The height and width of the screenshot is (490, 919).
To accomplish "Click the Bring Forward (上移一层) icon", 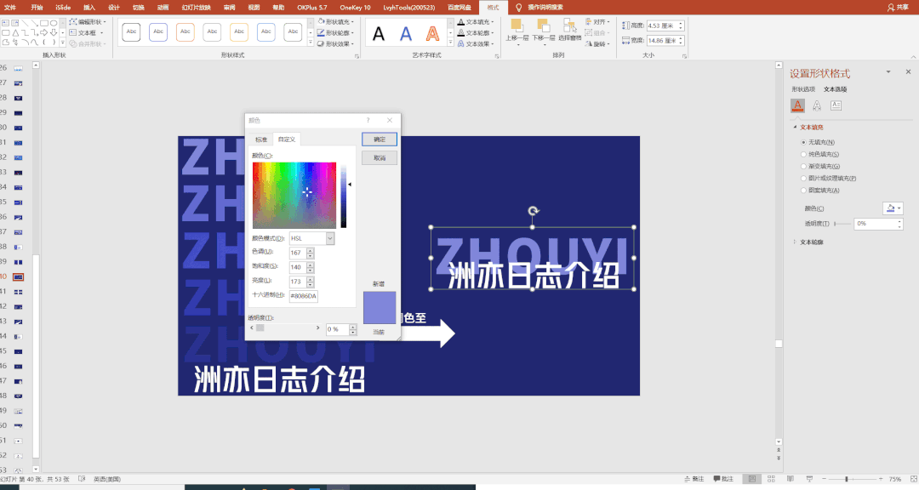I will [x=517, y=26].
